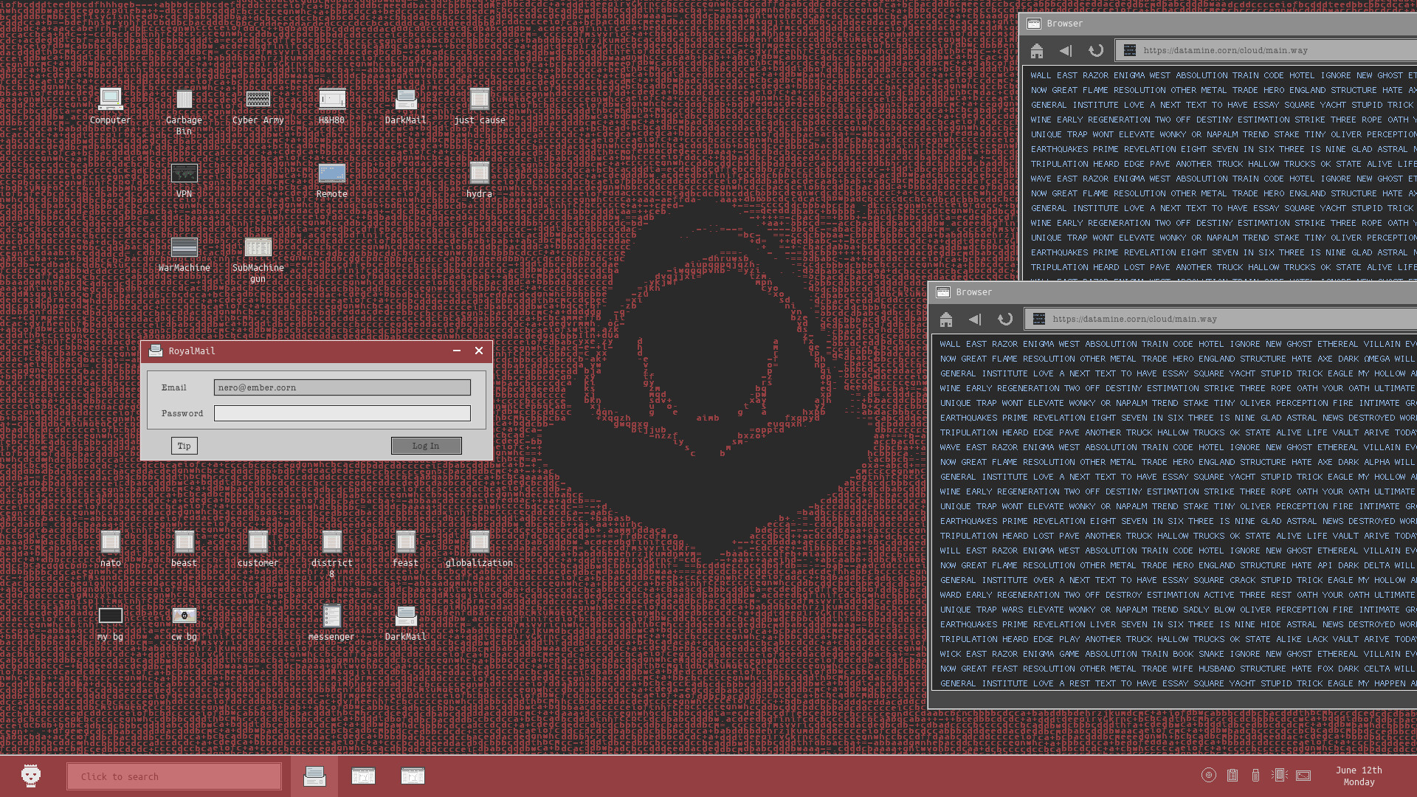This screenshot has height=797, width=1417.
Task: Focus the Password field in RoyalMail
Action: 341,413
